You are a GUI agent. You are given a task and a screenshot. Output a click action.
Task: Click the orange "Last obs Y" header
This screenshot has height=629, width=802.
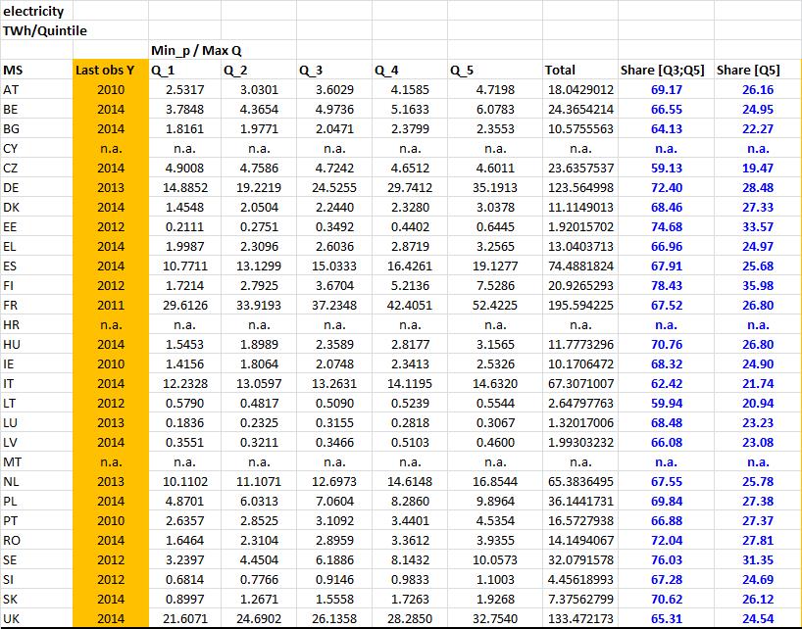110,70
